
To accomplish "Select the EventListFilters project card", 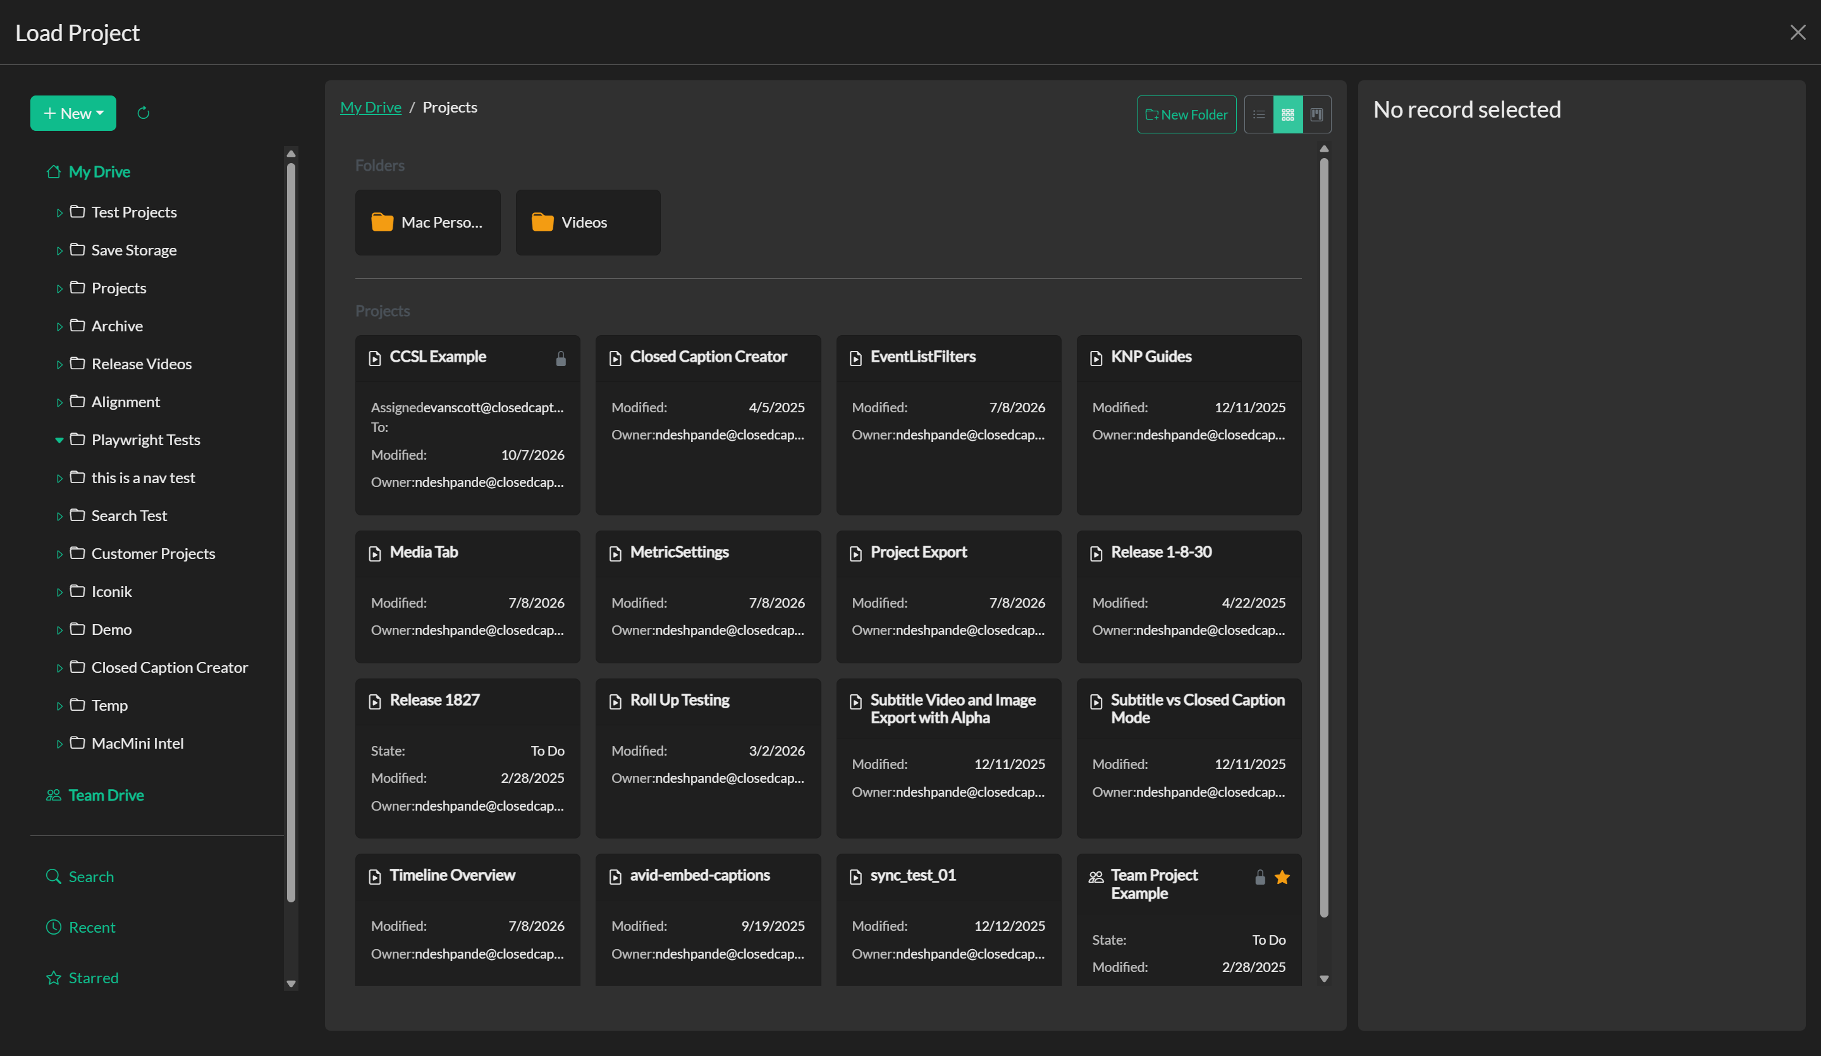I will 949,425.
